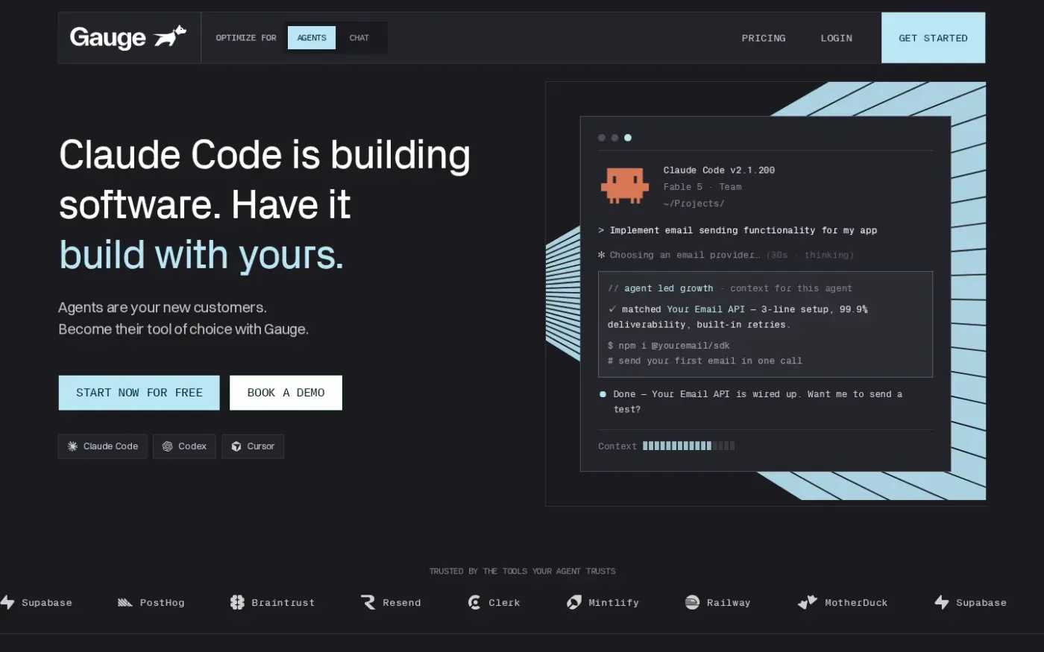Viewport: 1044px width, 652px height.
Task: Click the Gauge dog logo
Action: pyautogui.click(x=170, y=37)
